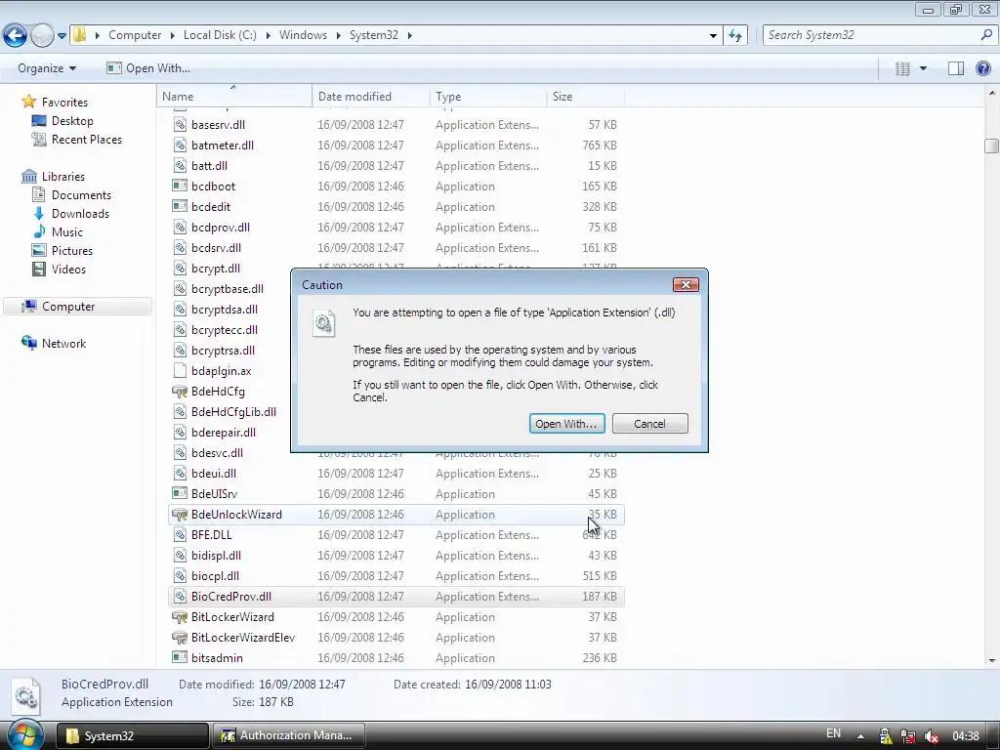Select Recent Places in navigation pane
Viewport: 1000px width, 750px height.
pyautogui.click(x=87, y=139)
